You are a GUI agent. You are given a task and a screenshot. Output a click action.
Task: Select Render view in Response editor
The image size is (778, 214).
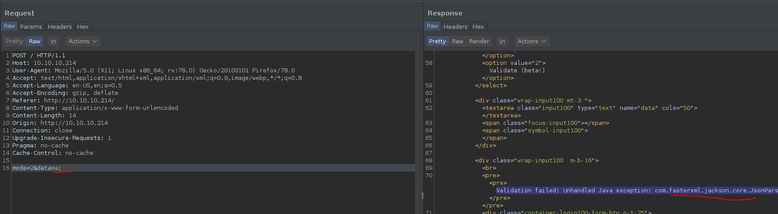479,41
